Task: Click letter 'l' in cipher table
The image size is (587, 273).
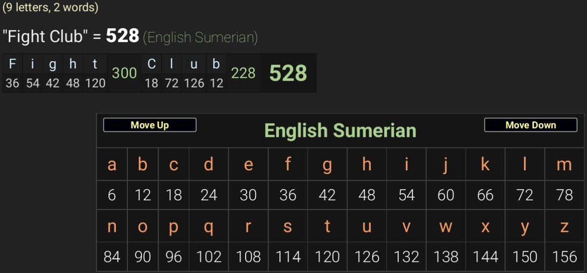Action: [525, 165]
